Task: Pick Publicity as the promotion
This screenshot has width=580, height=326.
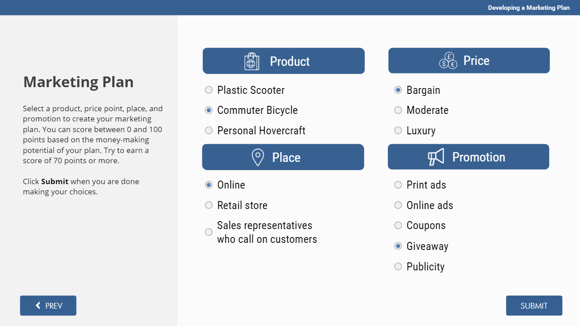Action: tap(398, 267)
